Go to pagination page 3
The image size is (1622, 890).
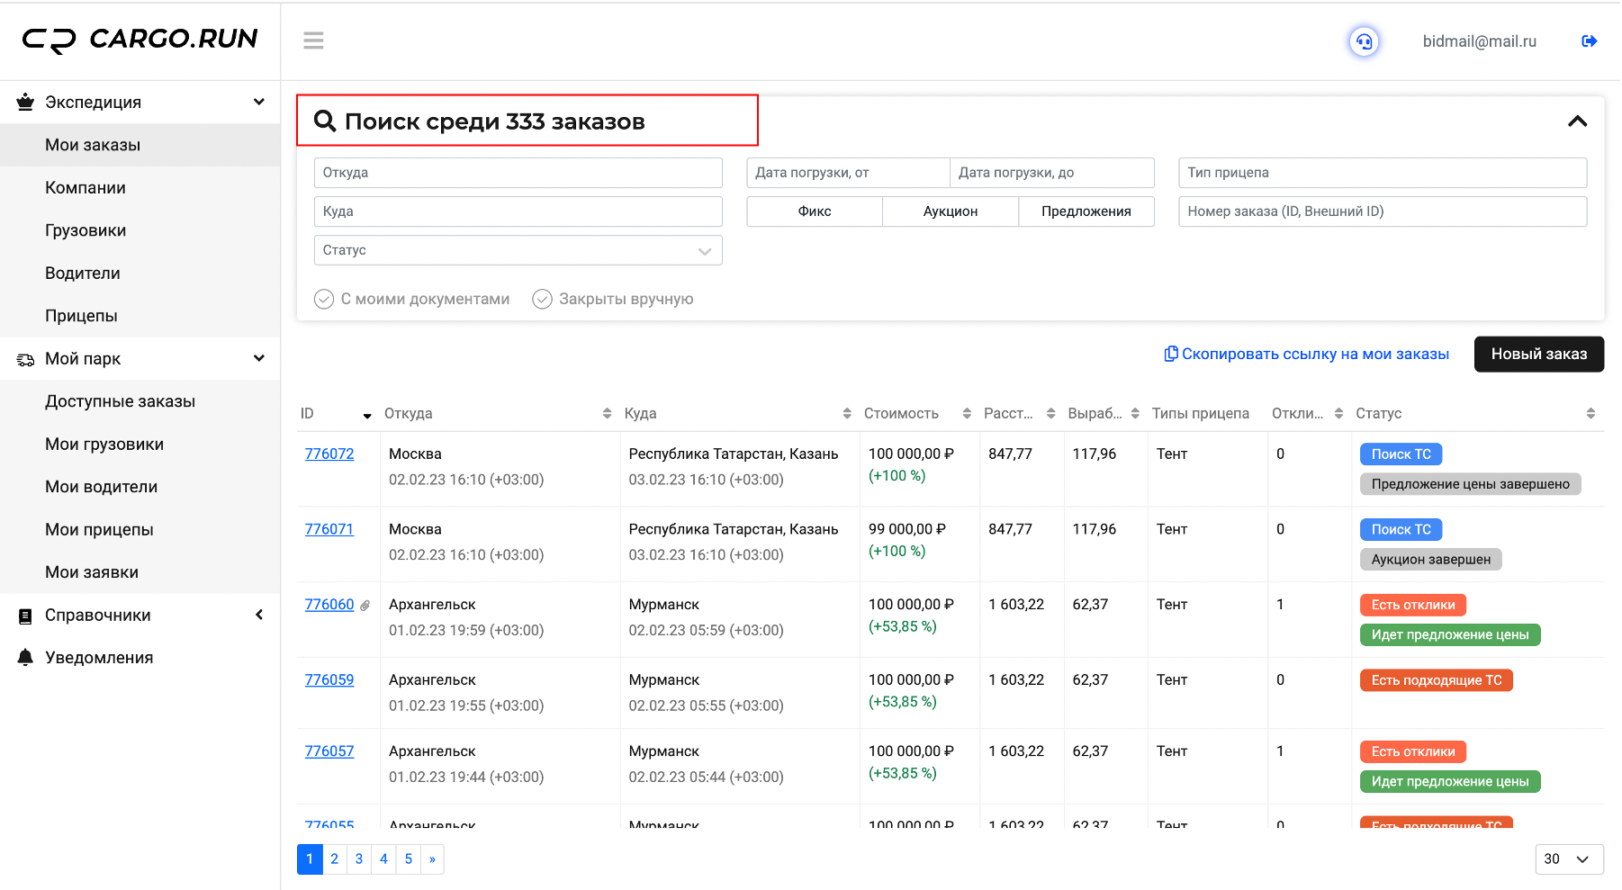pos(359,859)
